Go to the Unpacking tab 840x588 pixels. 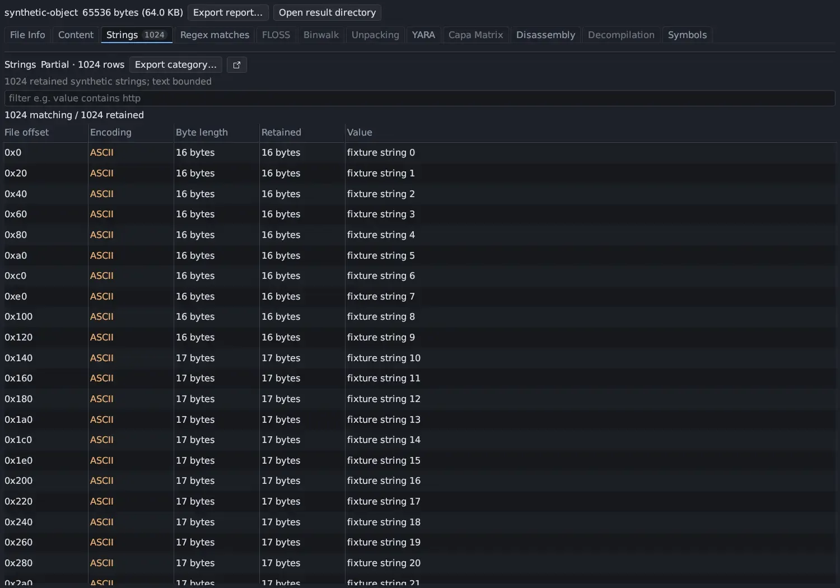click(x=375, y=35)
